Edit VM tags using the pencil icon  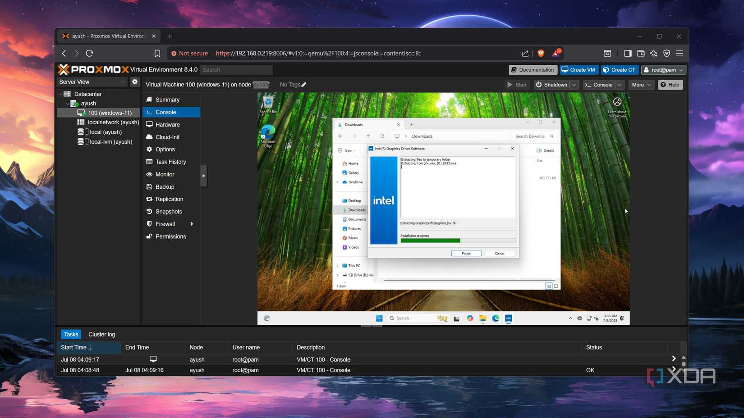click(x=304, y=84)
